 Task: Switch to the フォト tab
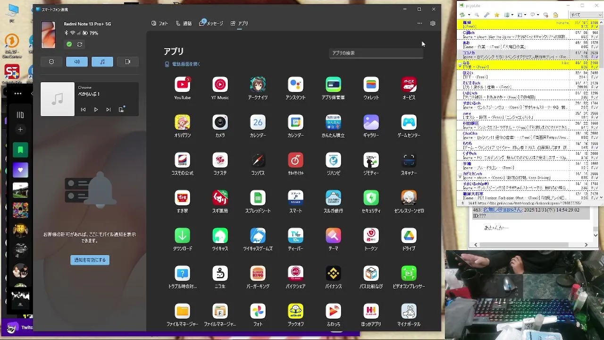[x=160, y=24]
